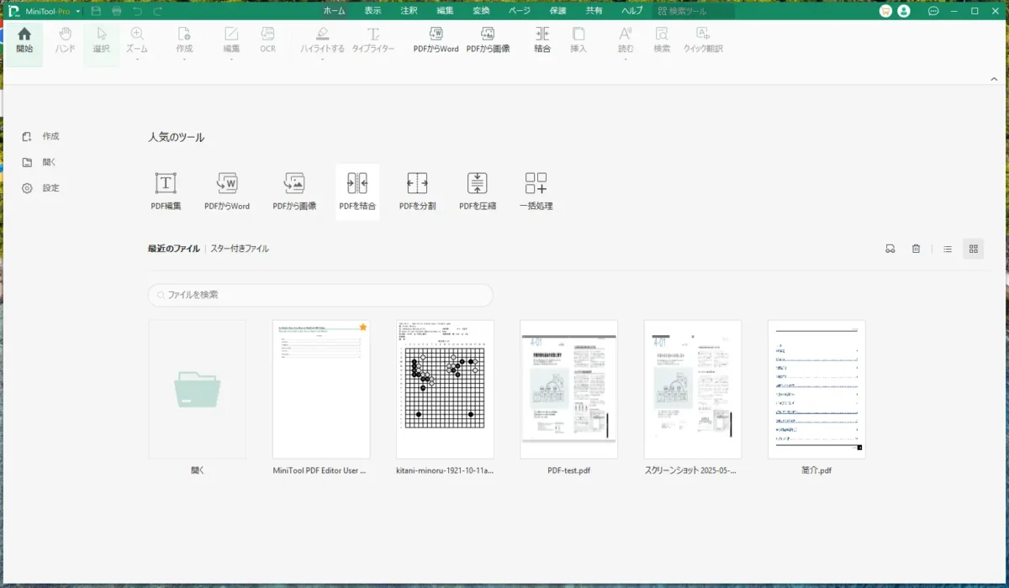Run the OCR tool
Viewport: 1009px width, 588px height.
click(x=267, y=40)
